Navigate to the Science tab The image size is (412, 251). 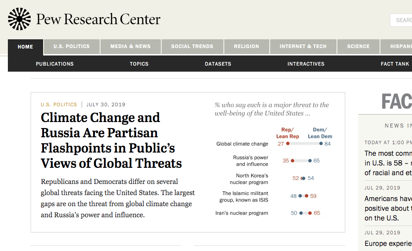coord(358,47)
